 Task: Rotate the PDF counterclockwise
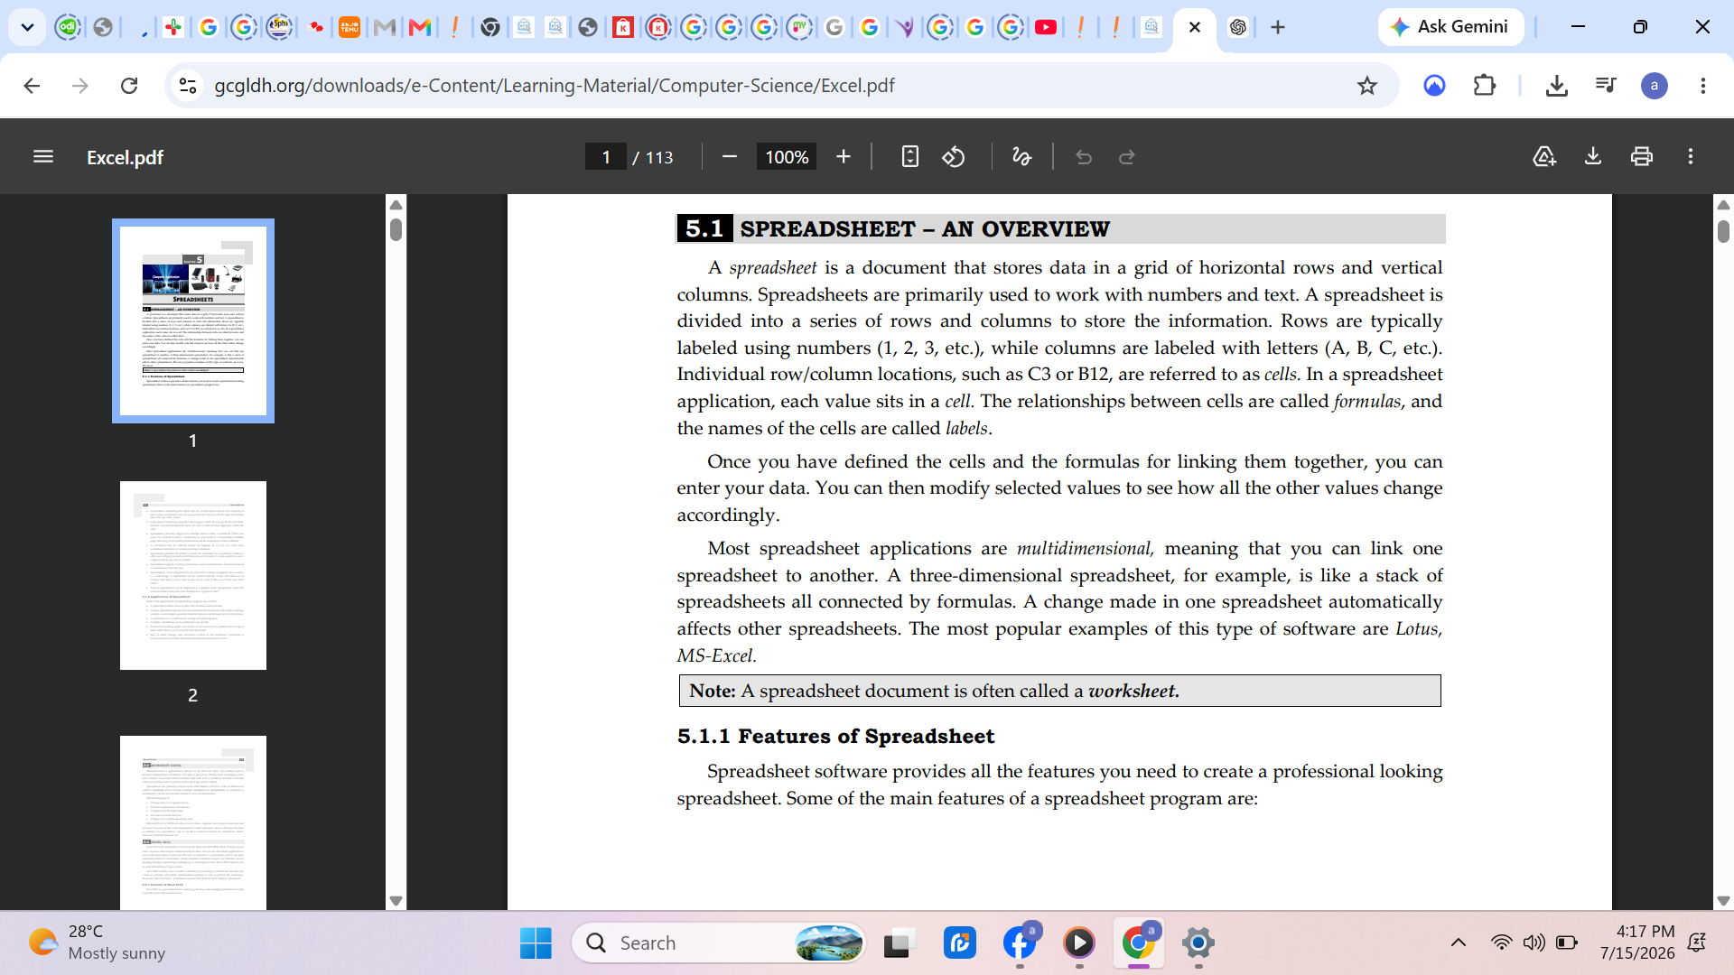(954, 157)
